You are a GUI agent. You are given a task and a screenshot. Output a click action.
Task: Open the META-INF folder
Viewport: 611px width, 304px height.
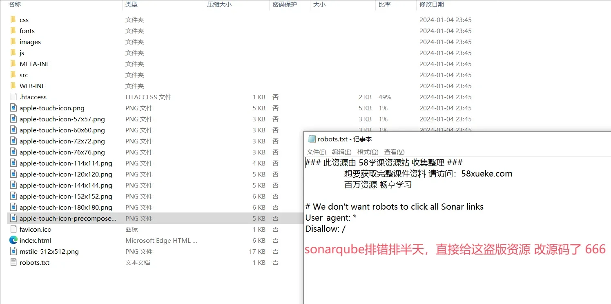pos(34,64)
